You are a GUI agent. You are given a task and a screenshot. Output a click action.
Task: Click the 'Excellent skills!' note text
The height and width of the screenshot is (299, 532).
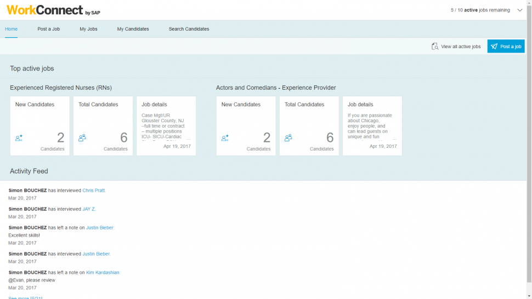coord(24,235)
